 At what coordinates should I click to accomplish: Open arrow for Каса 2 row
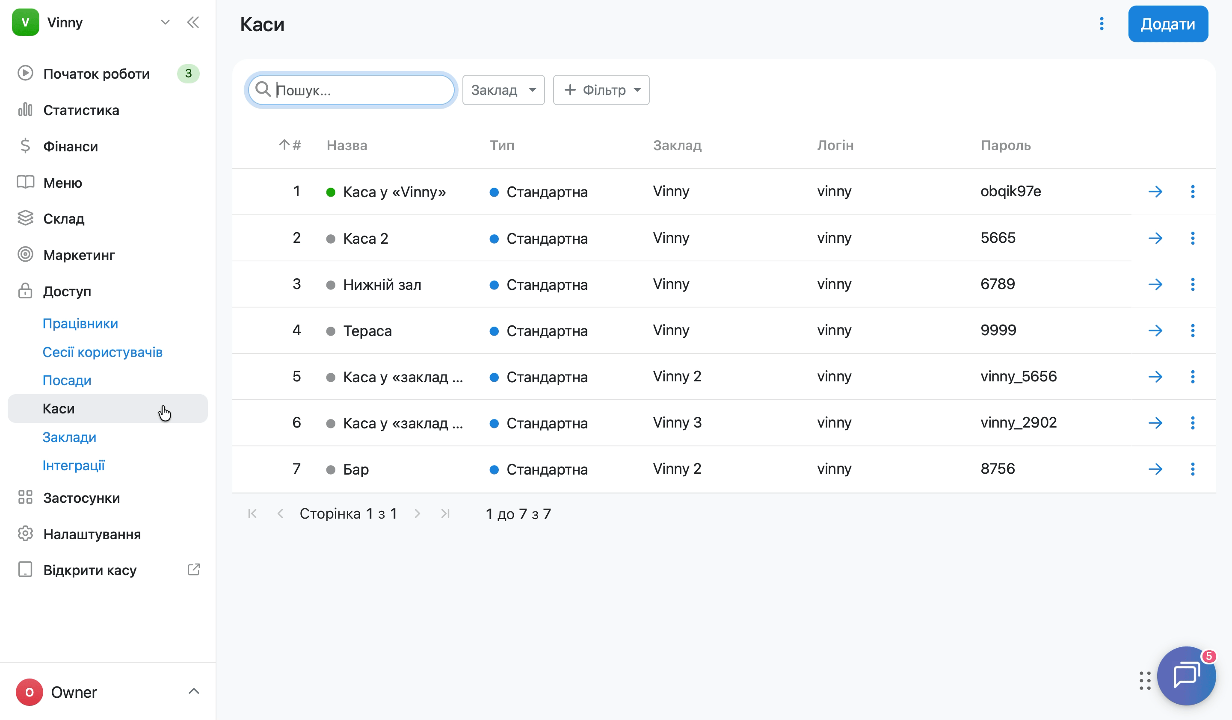click(x=1155, y=238)
